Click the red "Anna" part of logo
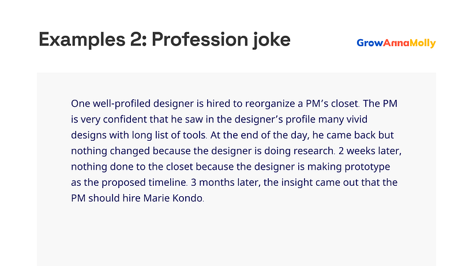 click(x=396, y=43)
